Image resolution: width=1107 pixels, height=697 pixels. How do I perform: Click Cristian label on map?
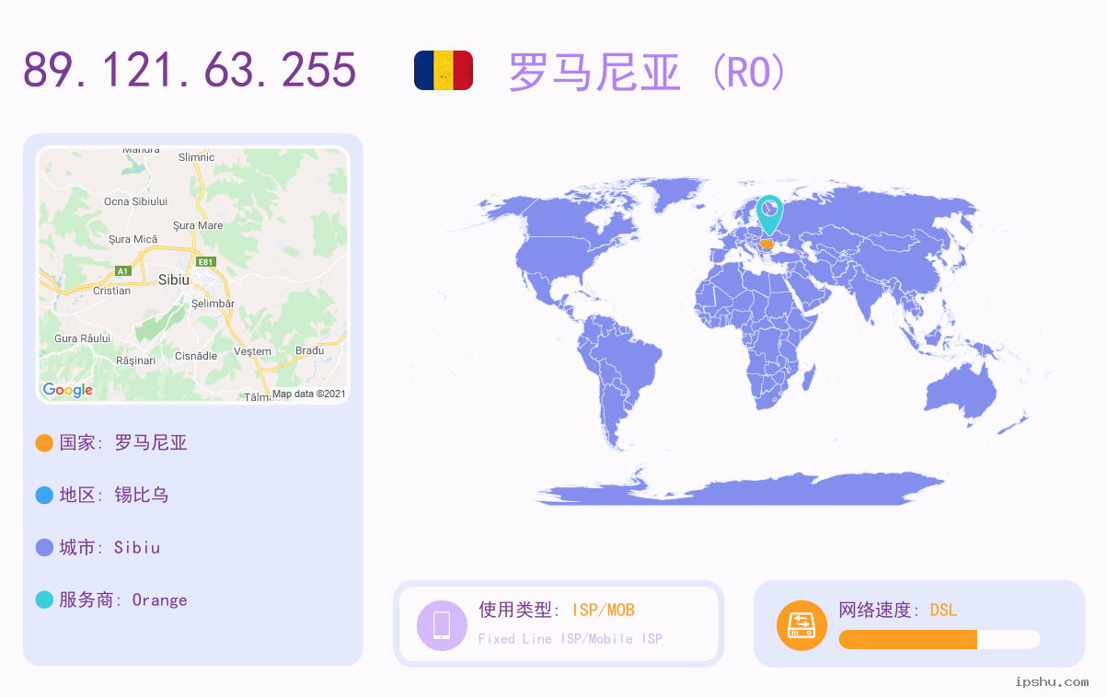111,291
